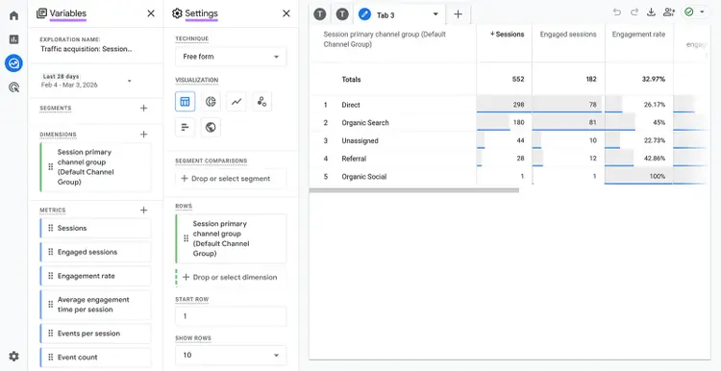This screenshot has width=721, height=371.
Task: Click the Referral engagement rate 42.86%
Action: click(x=655, y=159)
